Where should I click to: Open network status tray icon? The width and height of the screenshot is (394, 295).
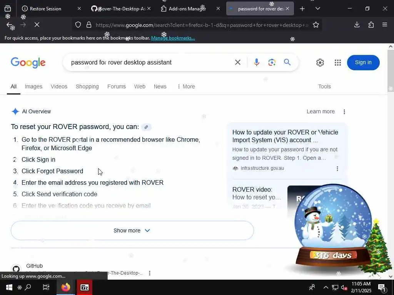(335, 287)
